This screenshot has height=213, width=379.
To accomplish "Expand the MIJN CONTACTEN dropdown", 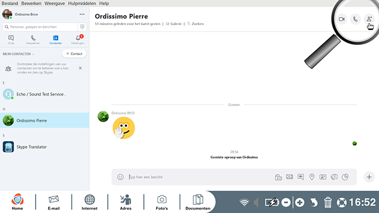I will (19, 54).
